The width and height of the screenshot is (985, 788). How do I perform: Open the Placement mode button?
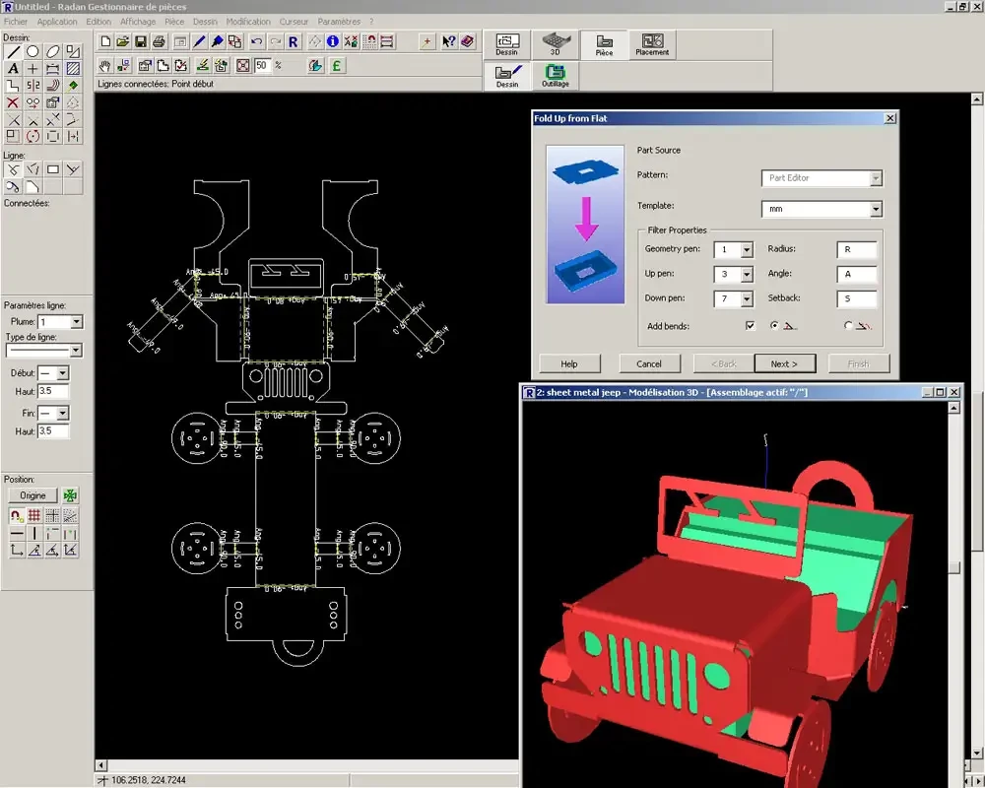[652, 44]
